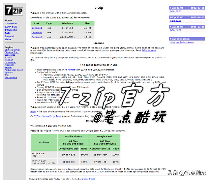Switch language to Portuguese Brazil
Screen dimensions: 211x180
(x=14, y=70)
